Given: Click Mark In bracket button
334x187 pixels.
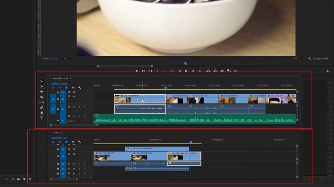Looking at the screenshot, I should pyautogui.click(x=158, y=71).
